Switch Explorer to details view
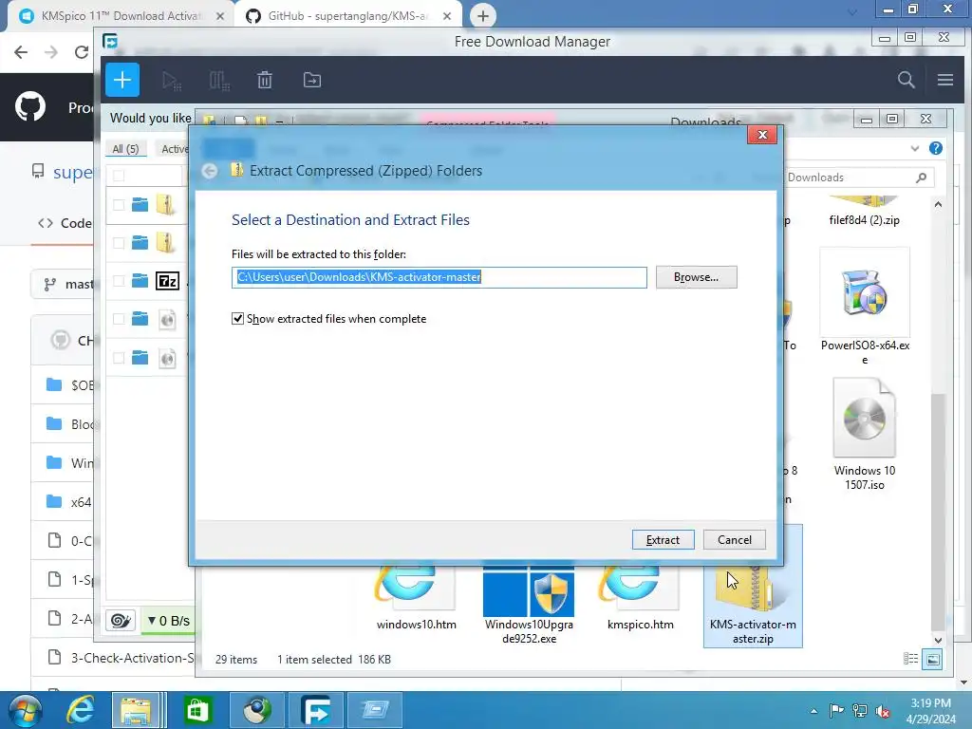Screen dimensions: 972x729 click(910, 659)
